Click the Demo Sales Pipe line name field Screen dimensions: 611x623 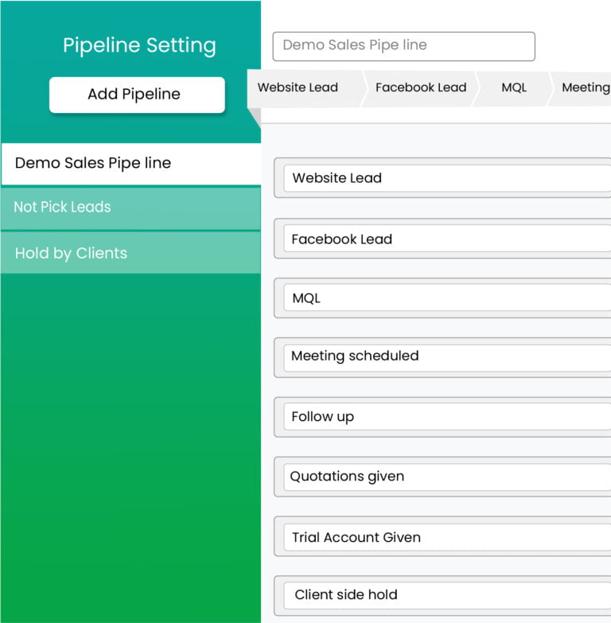(x=403, y=46)
